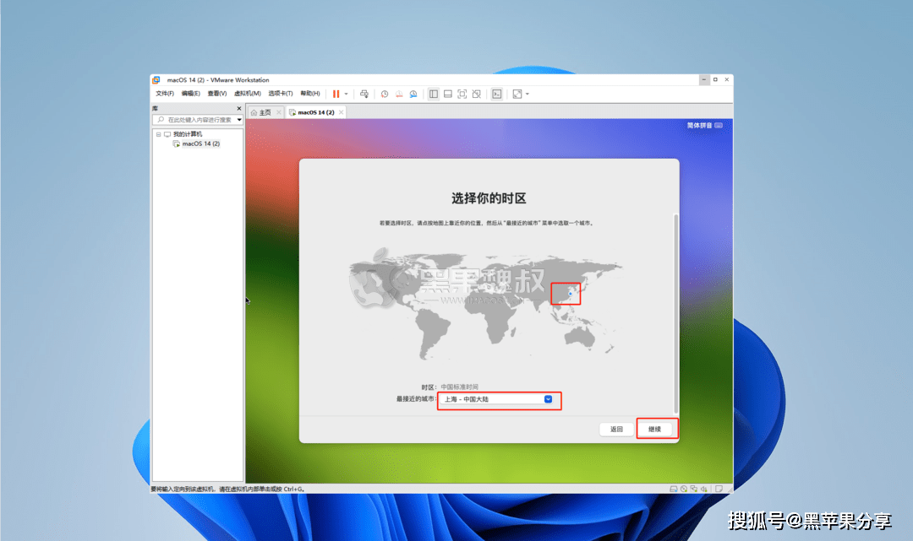
Task: Select 我的计算机 in the library tree
Action: 188,134
